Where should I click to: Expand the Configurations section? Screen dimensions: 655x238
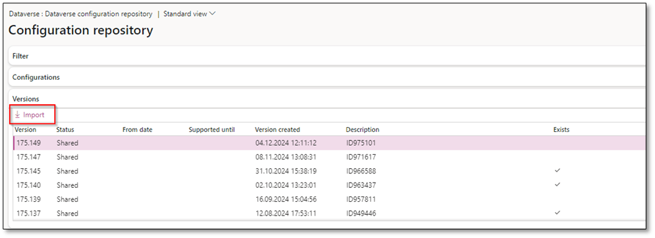[x=327, y=77]
